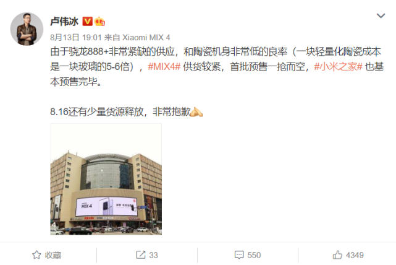Open the 卢伟冰 username link
The height and width of the screenshot is (265, 396).
[x=64, y=22]
